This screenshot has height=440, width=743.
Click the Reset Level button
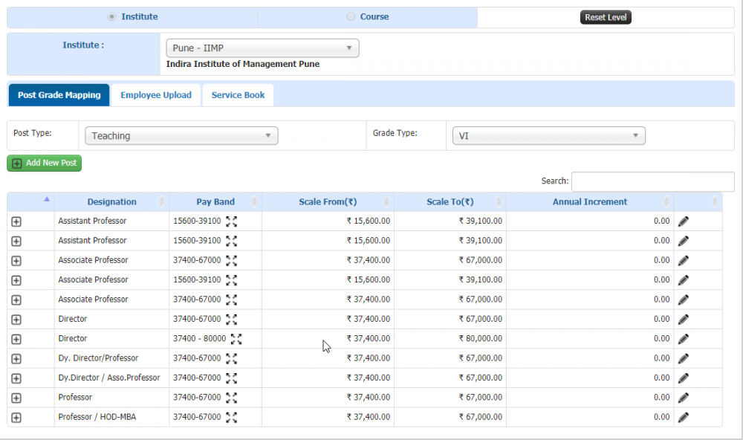(606, 18)
